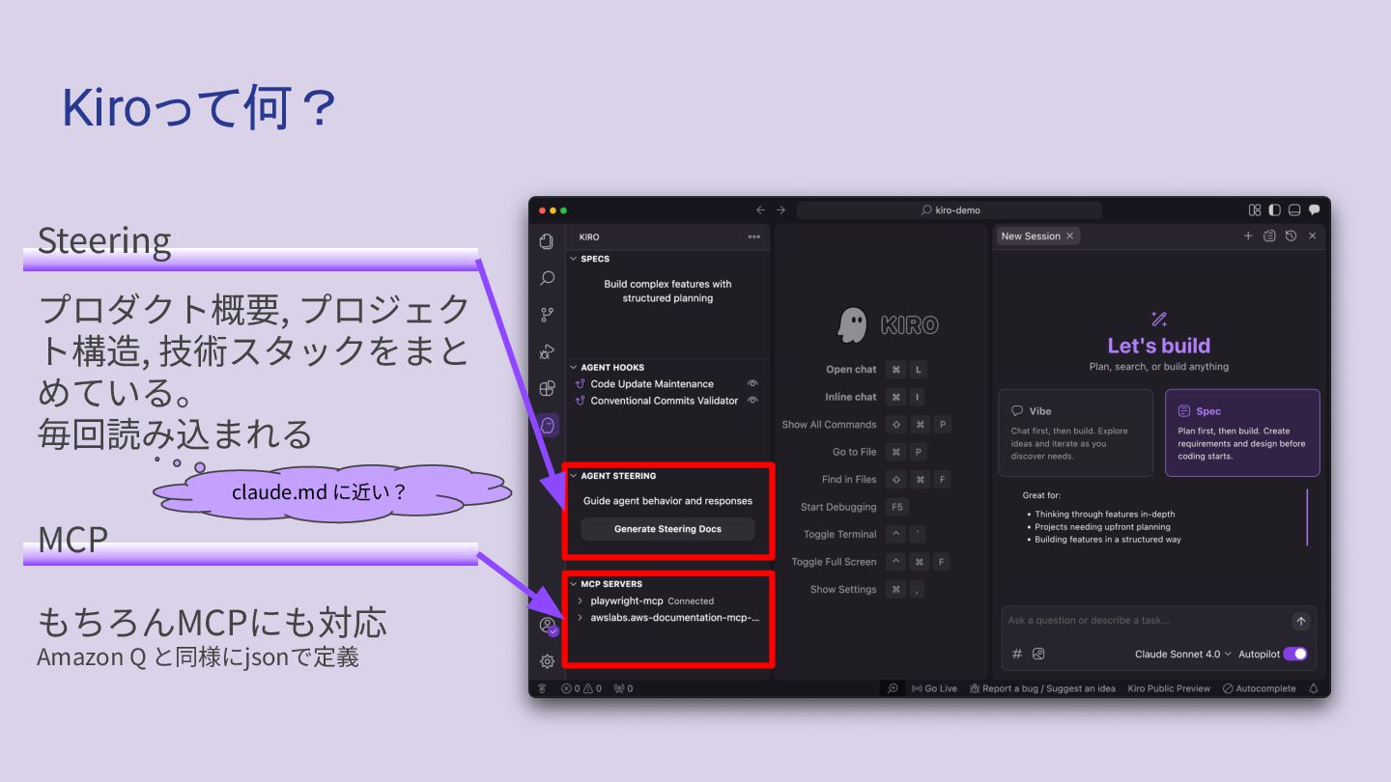
Task: Go forward with the right arrow
Action: tap(781, 209)
